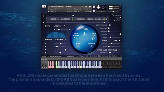Click the octave shift control
Screen dimensions: 164x92
(44, 67)
